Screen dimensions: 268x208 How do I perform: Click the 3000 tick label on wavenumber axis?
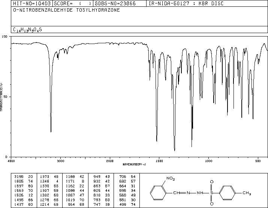tap(60, 161)
